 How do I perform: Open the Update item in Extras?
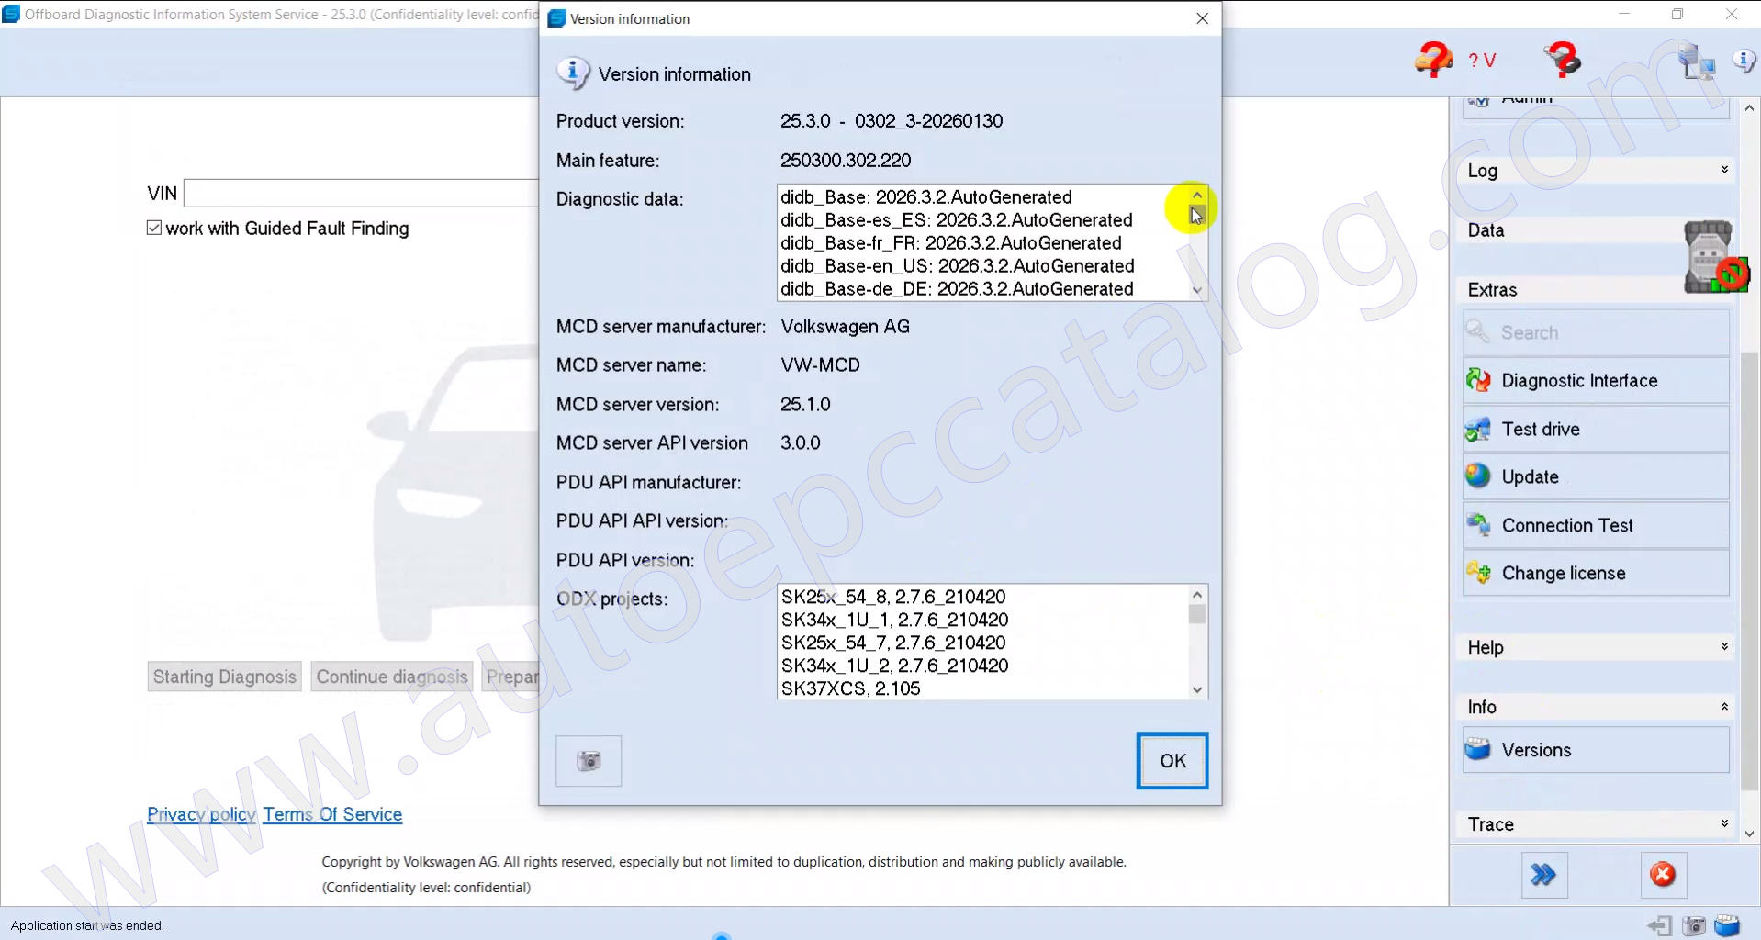(1595, 476)
